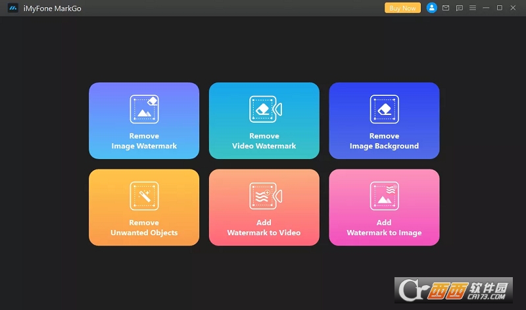Click the iMyFone MarkGo app logo
526x310 pixels.
coord(12,8)
